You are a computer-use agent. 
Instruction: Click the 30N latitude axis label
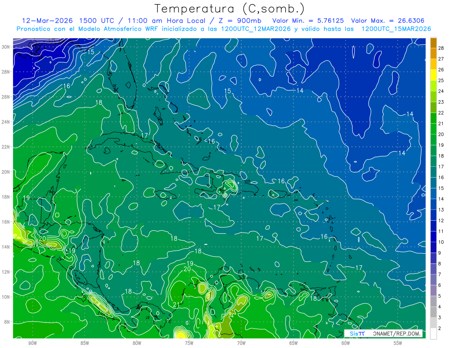(x=6, y=47)
